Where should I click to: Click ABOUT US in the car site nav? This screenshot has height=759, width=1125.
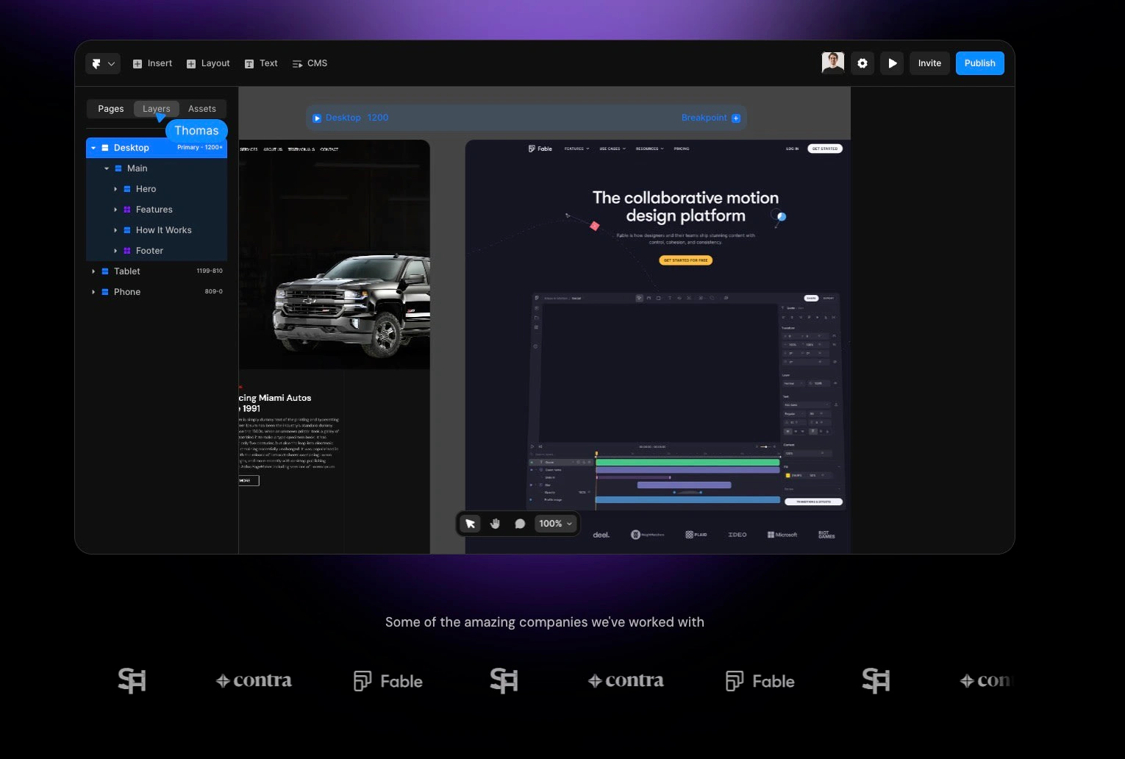[x=273, y=149]
